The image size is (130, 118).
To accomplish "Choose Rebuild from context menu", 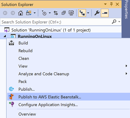I will 69,51.
